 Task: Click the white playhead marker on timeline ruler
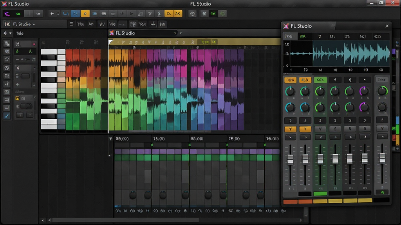[x=110, y=42]
